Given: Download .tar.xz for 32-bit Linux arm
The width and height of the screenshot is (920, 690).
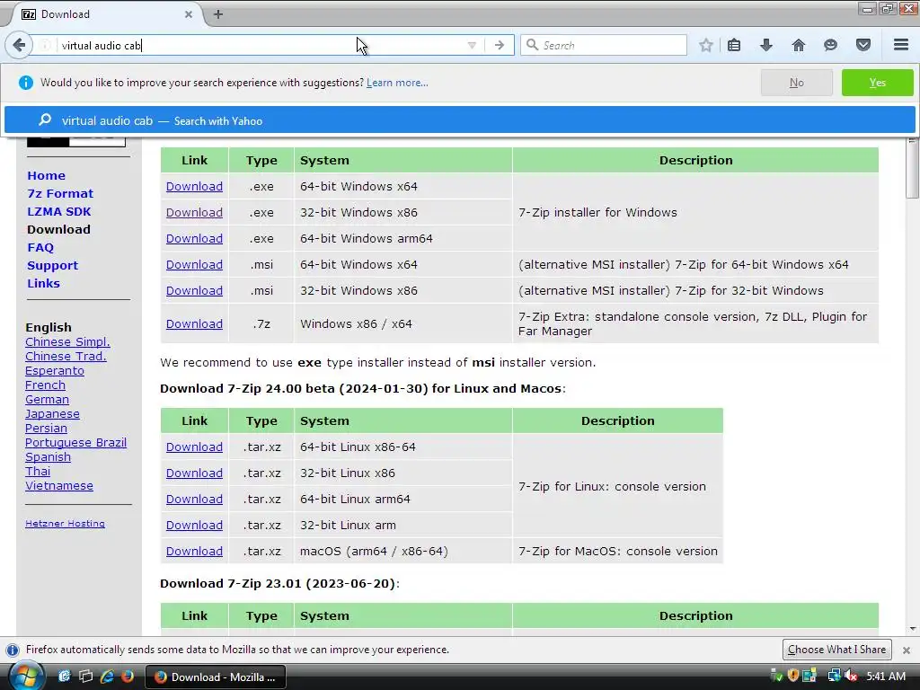Looking at the screenshot, I should (194, 525).
